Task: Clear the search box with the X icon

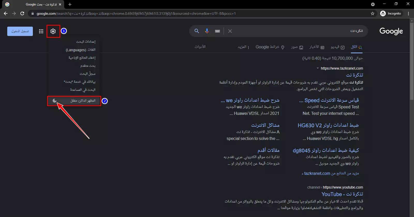Action: pyautogui.click(x=230, y=31)
